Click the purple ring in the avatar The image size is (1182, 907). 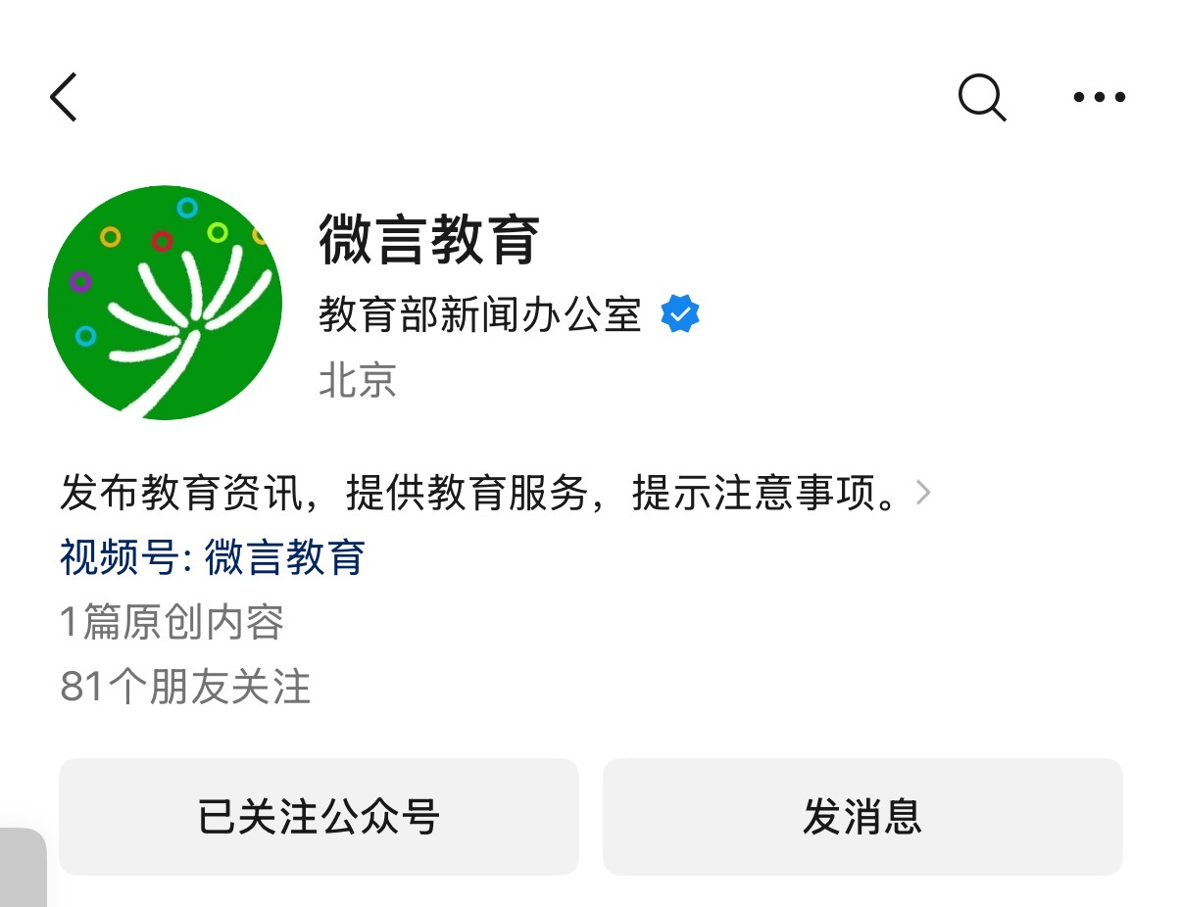tap(81, 282)
